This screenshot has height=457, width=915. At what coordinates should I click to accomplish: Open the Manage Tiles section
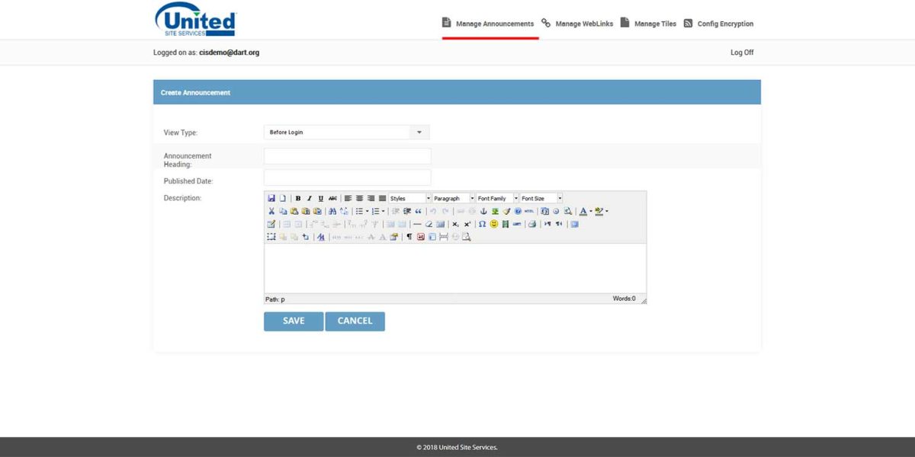coord(654,24)
